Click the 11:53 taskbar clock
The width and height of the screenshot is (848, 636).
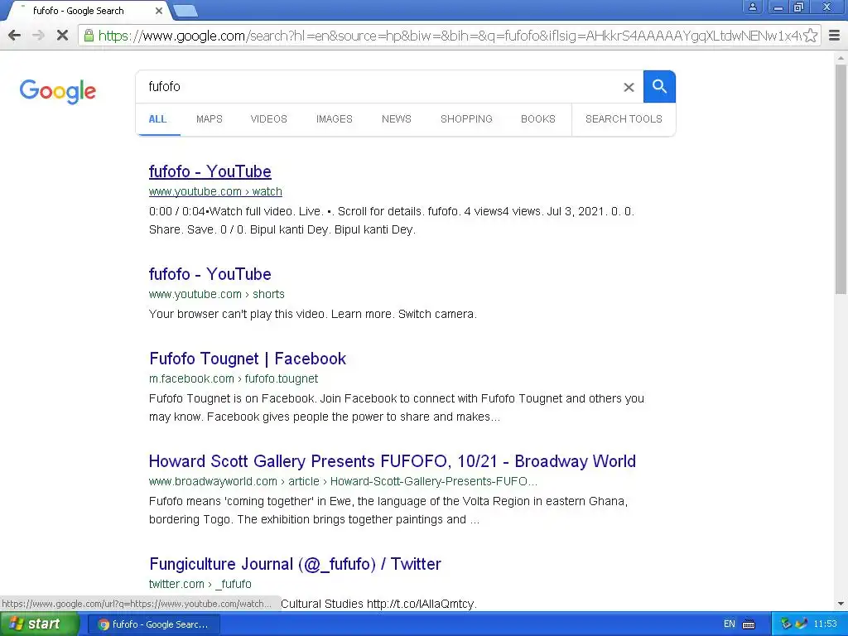826,624
